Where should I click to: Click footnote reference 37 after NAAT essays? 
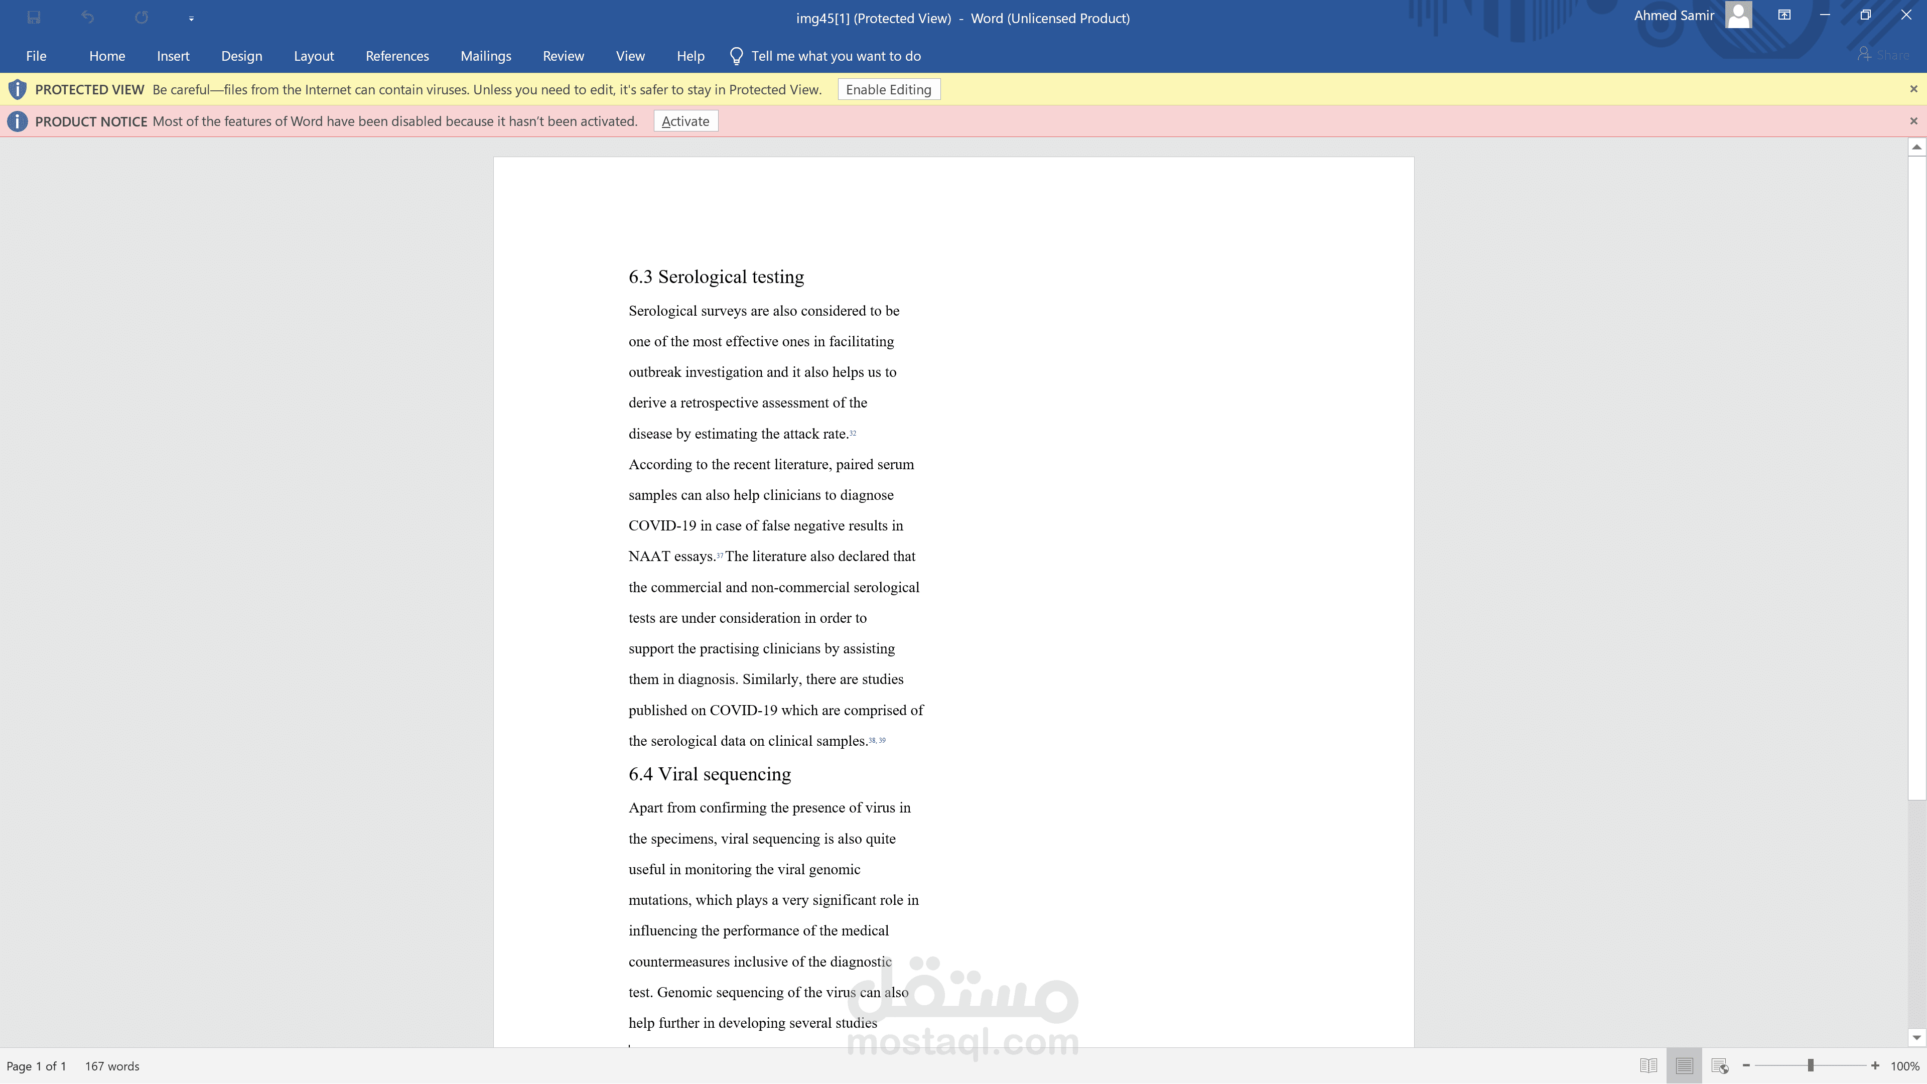(x=720, y=555)
